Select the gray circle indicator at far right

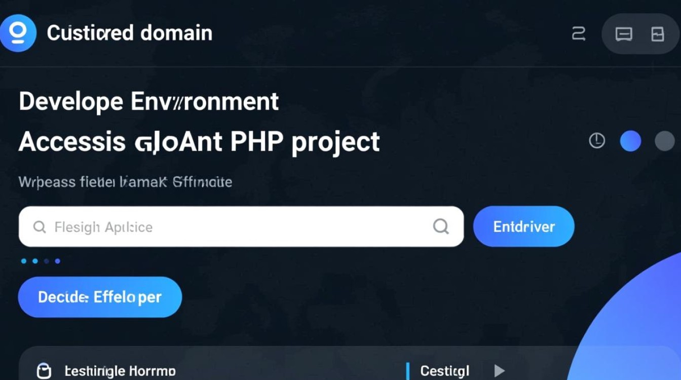coord(664,141)
